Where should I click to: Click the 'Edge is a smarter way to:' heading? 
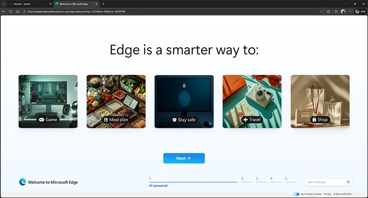(x=184, y=50)
